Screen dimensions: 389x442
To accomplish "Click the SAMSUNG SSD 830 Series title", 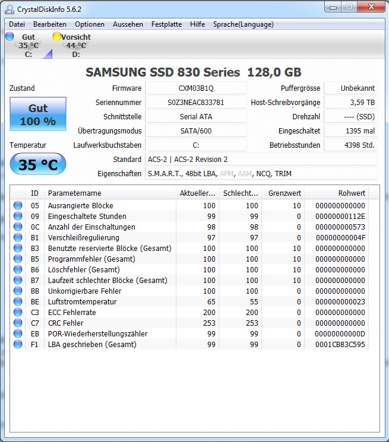I will coord(194,72).
